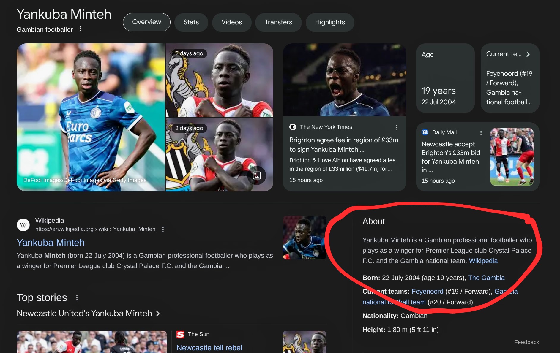Click the Daily Mail source logo
This screenshot has width=560, height=353.
coord(425,132)
